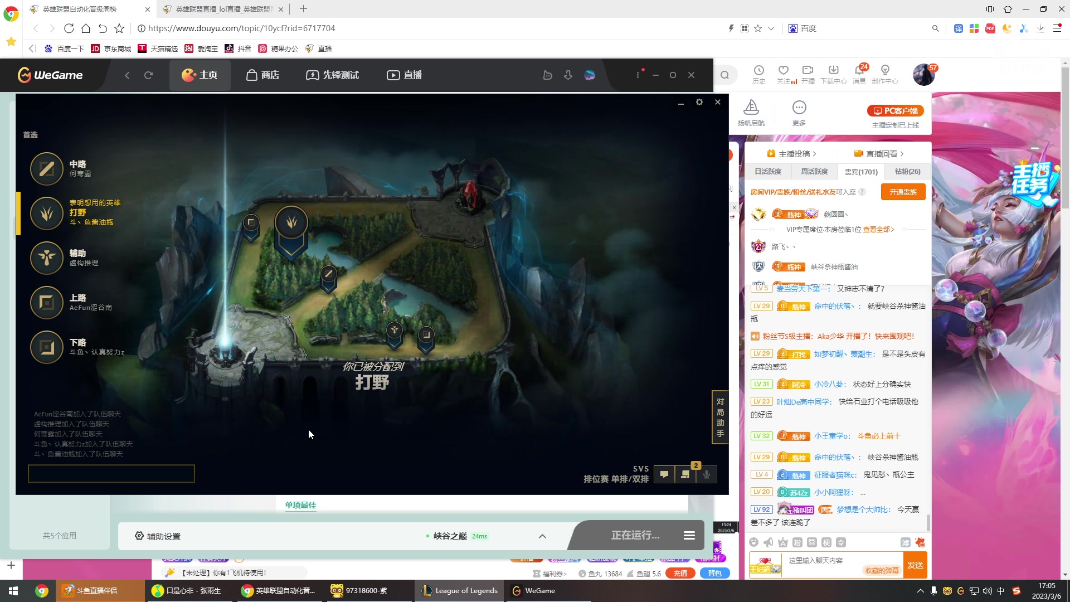Click the chat bubble icon in lobby
Image resolution: width=1070 pixels, height=602 pixels.
tap(664, 474)
